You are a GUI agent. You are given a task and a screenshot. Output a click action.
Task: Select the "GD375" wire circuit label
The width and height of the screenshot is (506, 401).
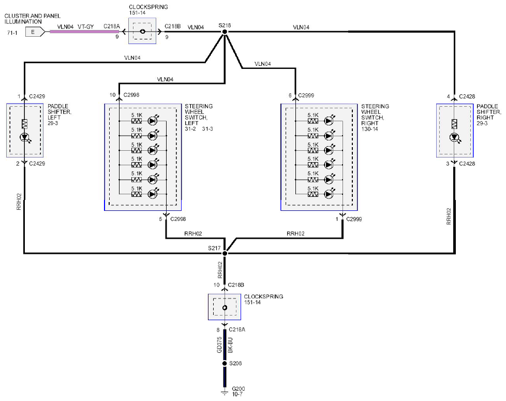click(219, 345)
